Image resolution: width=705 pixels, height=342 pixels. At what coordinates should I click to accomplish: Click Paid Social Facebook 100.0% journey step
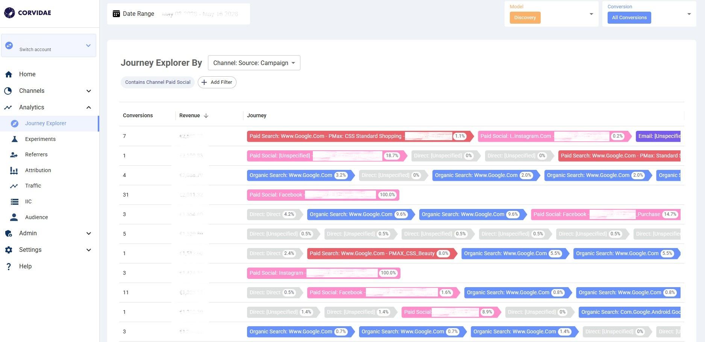(x=323, y=195)
